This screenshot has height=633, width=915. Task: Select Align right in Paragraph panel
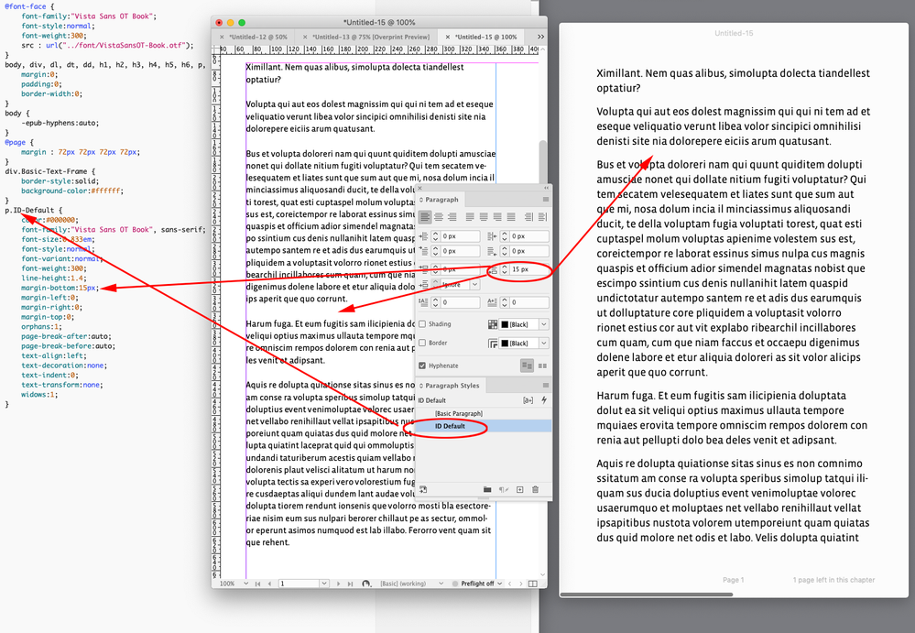[x=452, y=216]
